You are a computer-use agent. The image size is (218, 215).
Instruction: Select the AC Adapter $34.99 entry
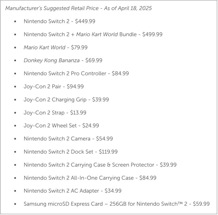(73, 191)
